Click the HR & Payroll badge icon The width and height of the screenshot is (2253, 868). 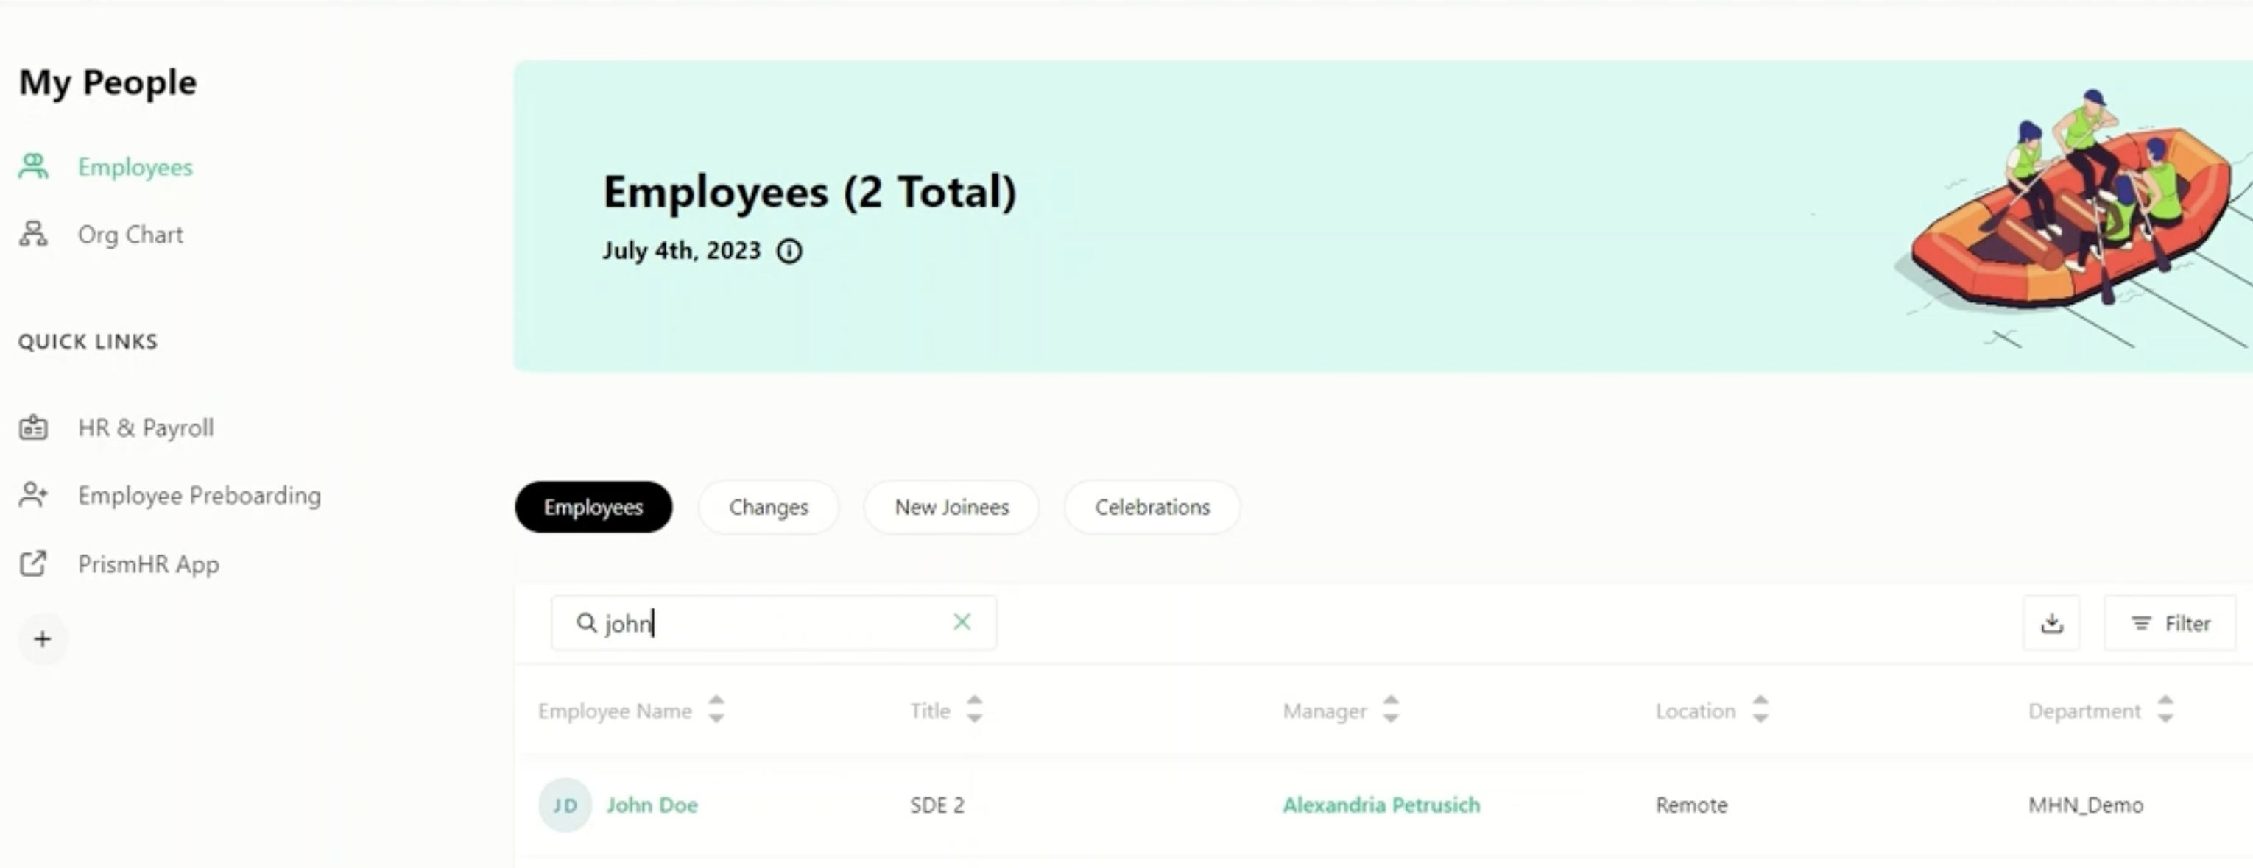[x=33, y=427]
